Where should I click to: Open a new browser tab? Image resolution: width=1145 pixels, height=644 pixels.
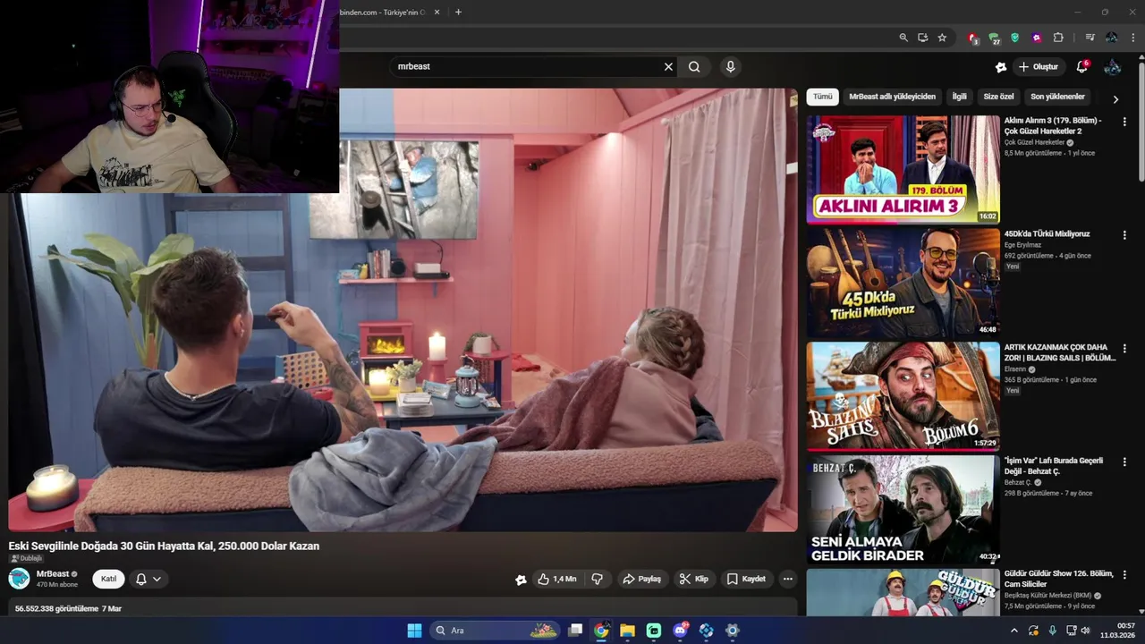458,12
